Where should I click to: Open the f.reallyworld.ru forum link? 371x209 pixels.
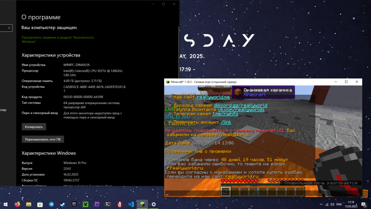(x=185, y=168)
